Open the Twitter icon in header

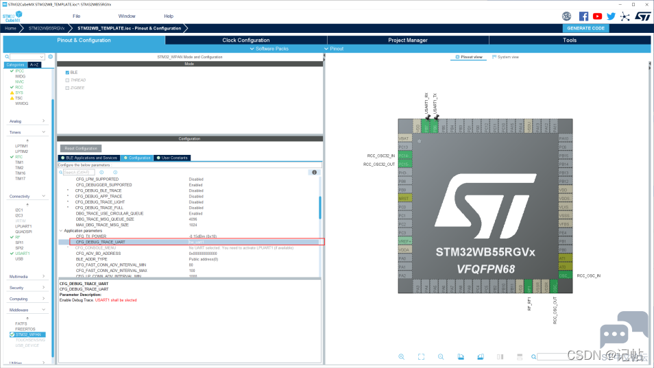click(611, 16)
